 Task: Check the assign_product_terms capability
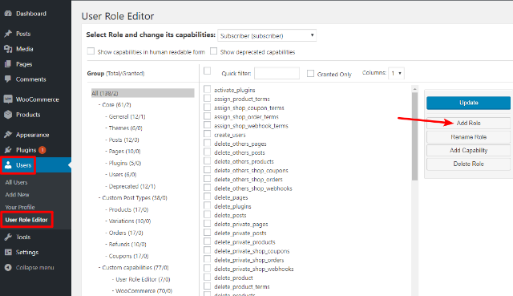[x=207, y=98]
